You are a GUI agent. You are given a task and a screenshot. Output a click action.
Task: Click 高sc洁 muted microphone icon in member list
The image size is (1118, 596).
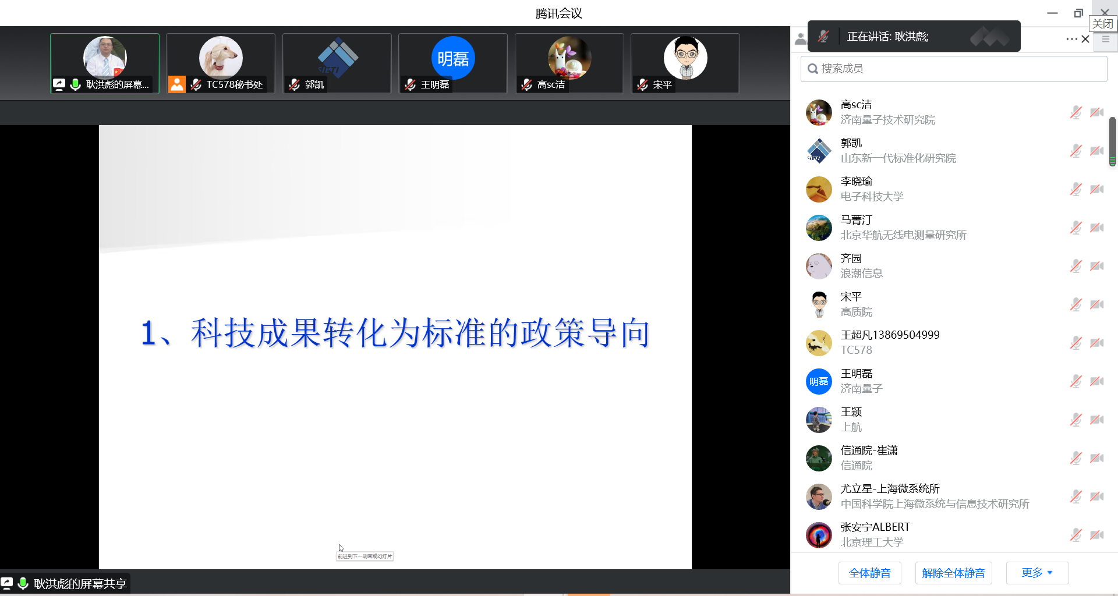(x=1075, y=112)
